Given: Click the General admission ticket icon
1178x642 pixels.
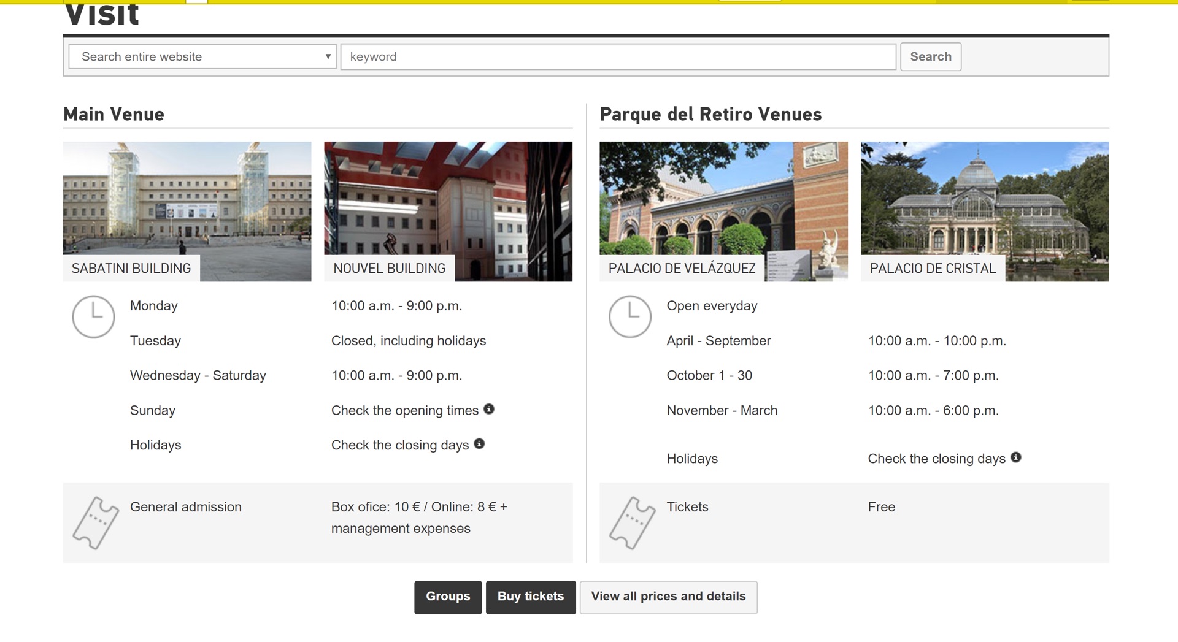Looking at the screenshot, I should pos(96,522).
